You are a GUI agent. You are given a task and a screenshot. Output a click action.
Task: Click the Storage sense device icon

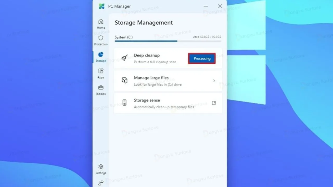(125, 103)
